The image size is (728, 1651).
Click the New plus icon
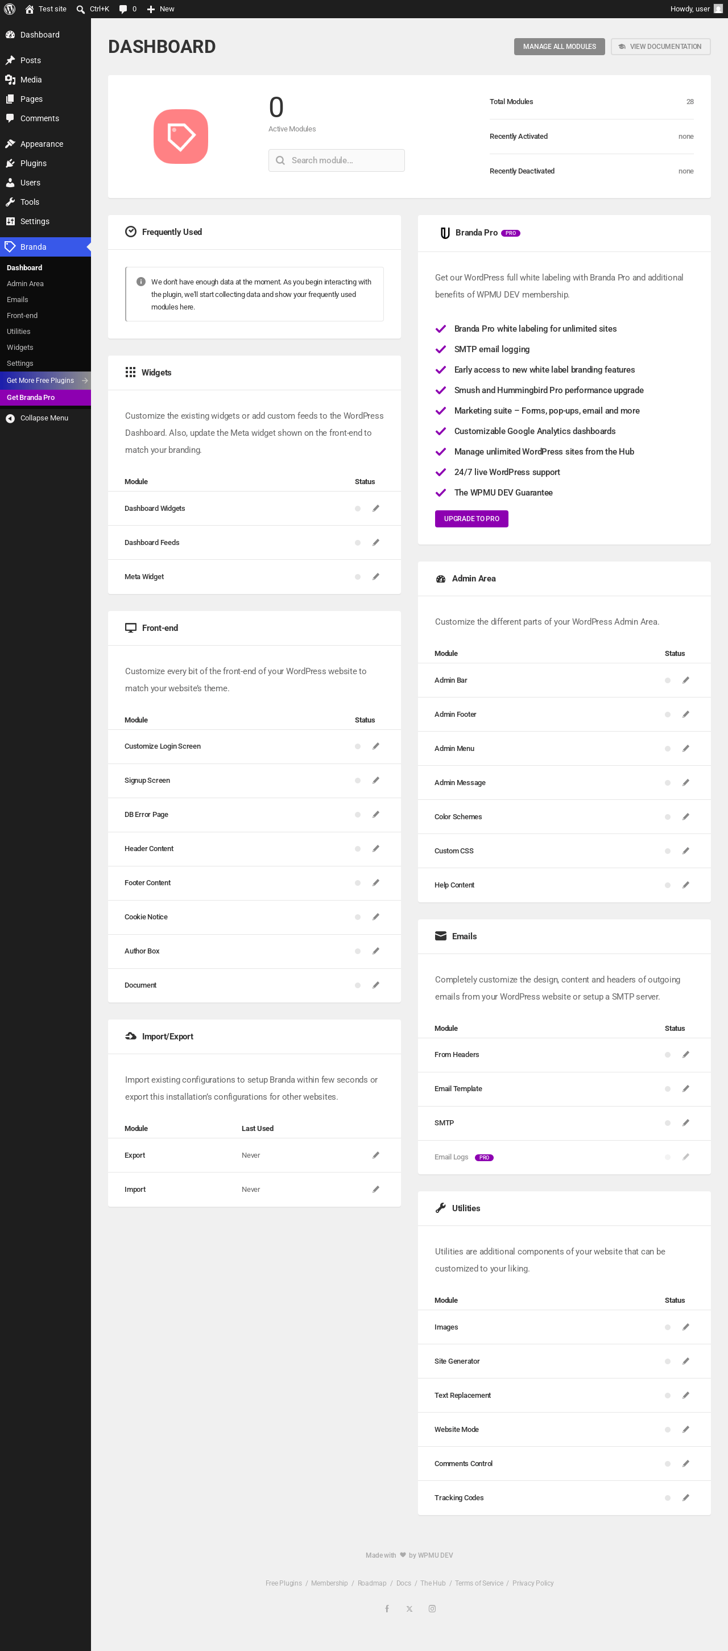151,9
